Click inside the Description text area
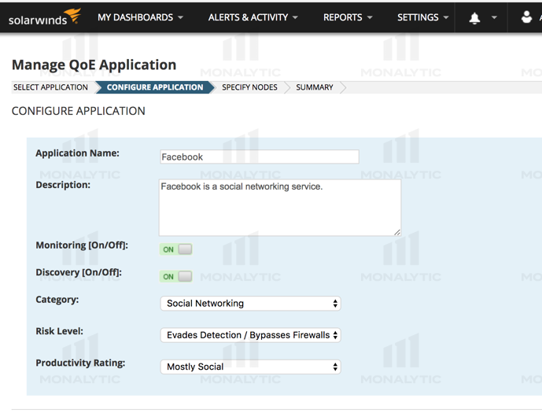 pos(280,208)
